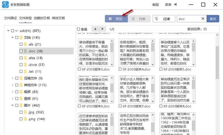Expand the 压缩文件 folder node
The image size is (223, 135).
click(13, 78)
